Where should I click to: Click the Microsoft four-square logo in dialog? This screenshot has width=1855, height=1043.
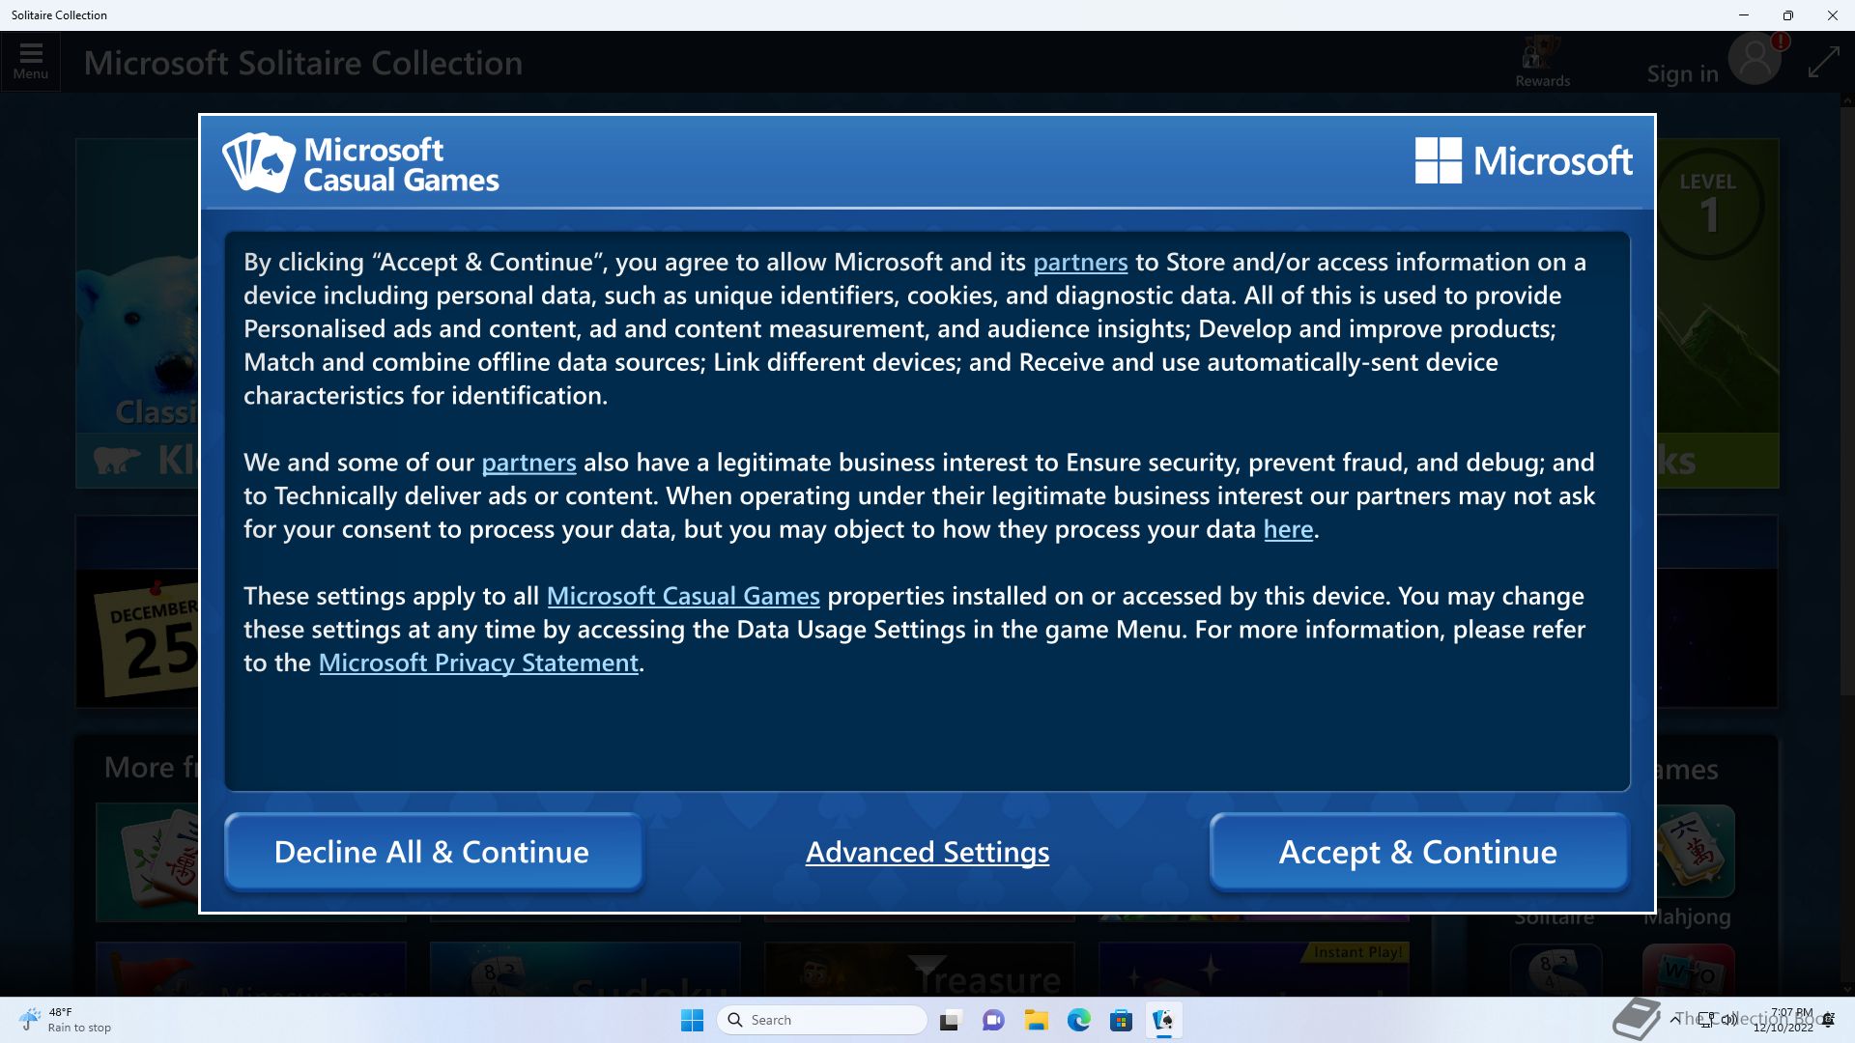(1438, 160)
